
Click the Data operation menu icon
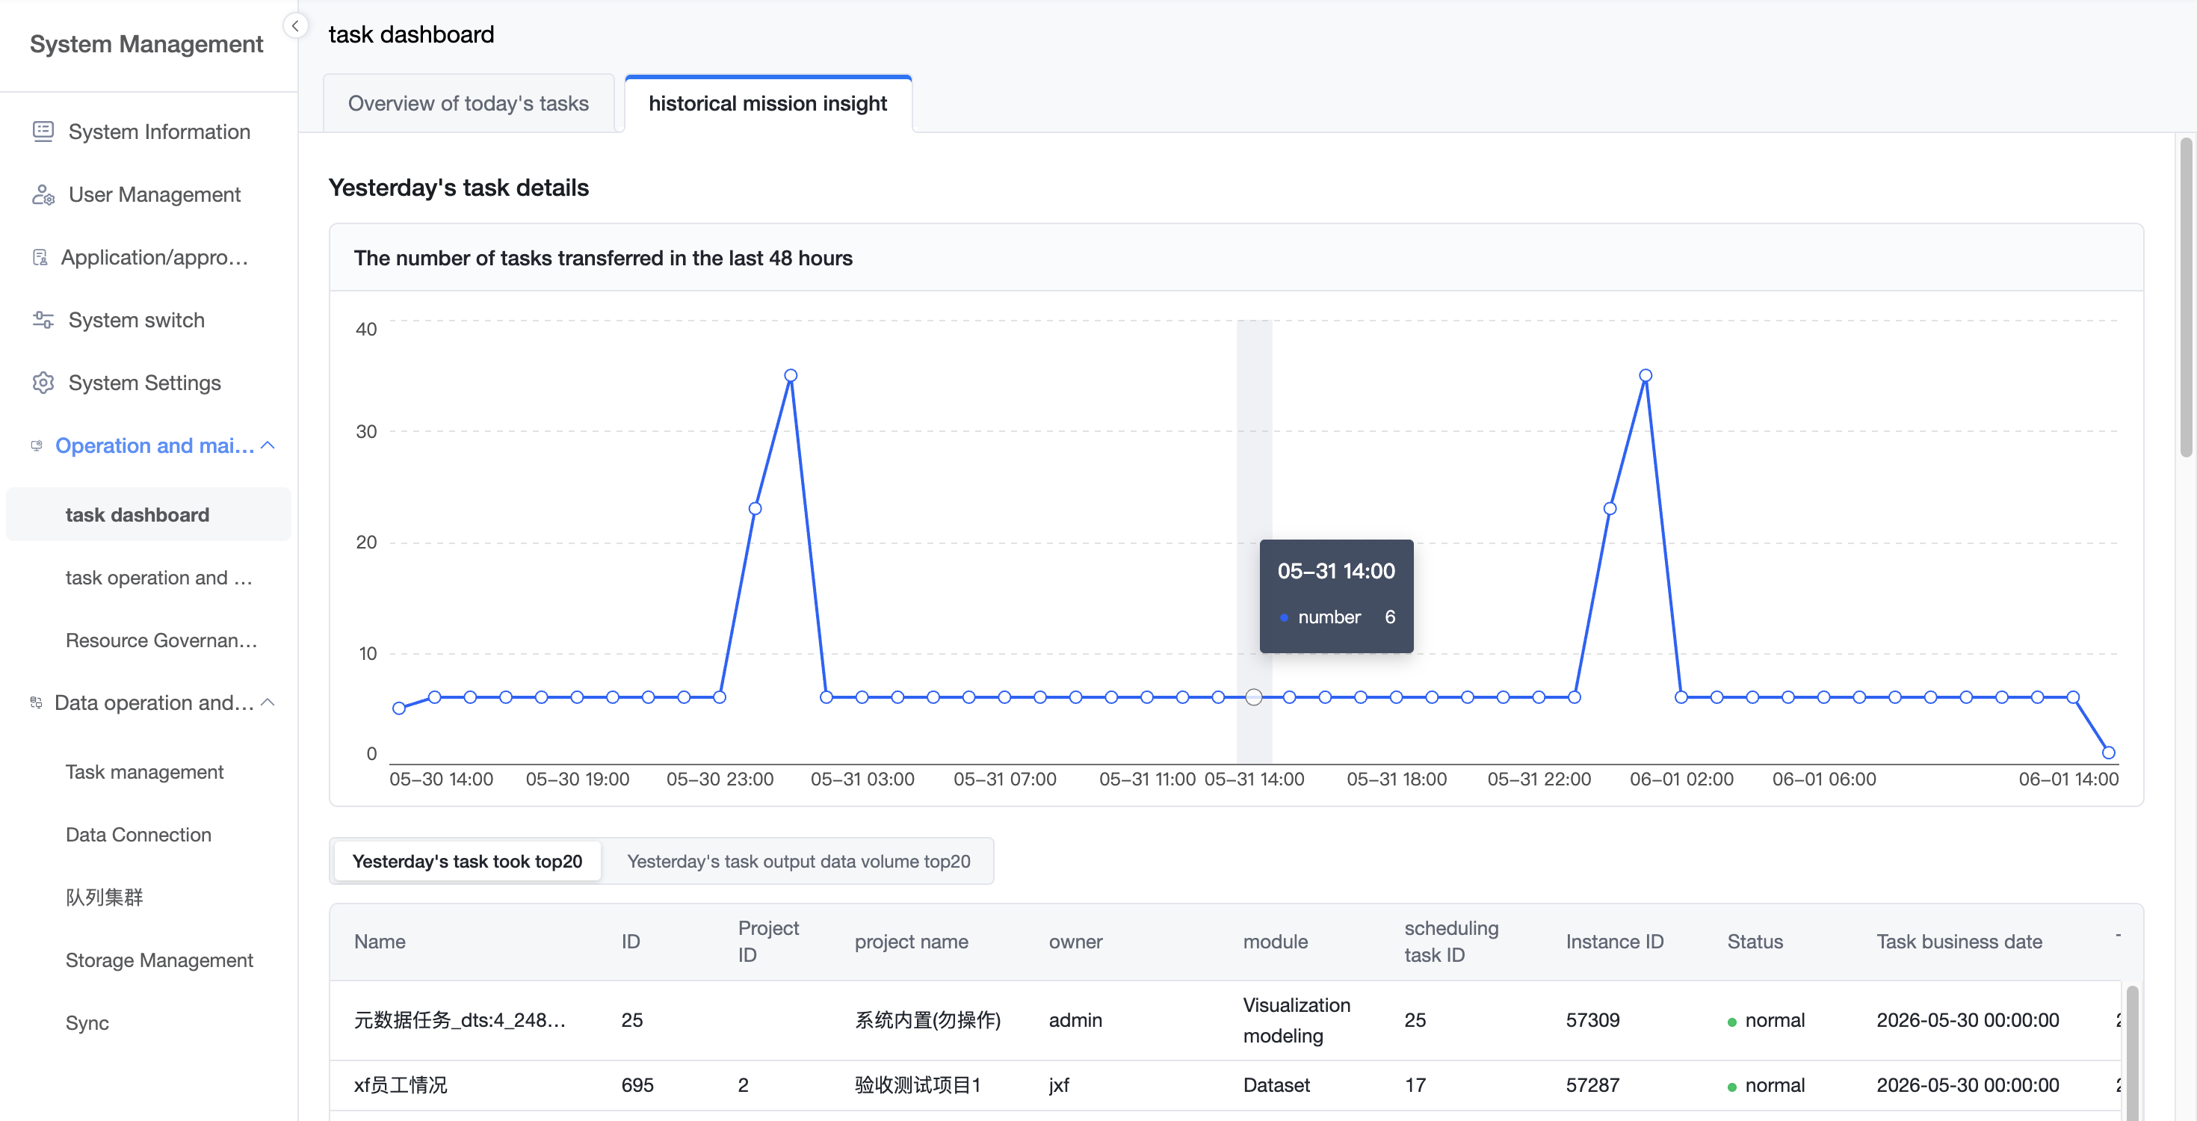click(x=37, y=702)
